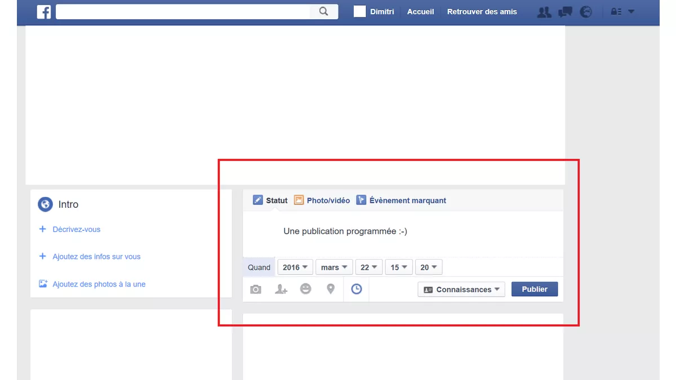676x380 pixels.
Task: Click the tag friends icon in the composer
Action: [x=281, y=289]
